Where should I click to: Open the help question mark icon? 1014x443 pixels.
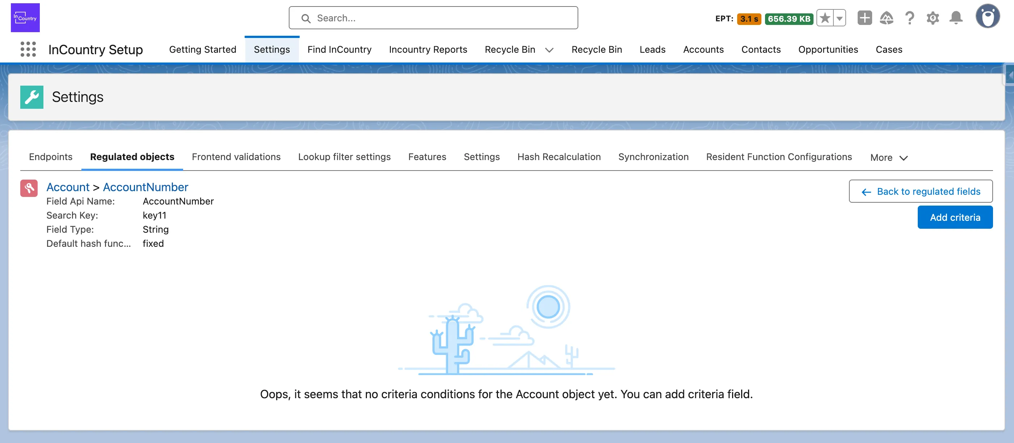coord(909,18)
